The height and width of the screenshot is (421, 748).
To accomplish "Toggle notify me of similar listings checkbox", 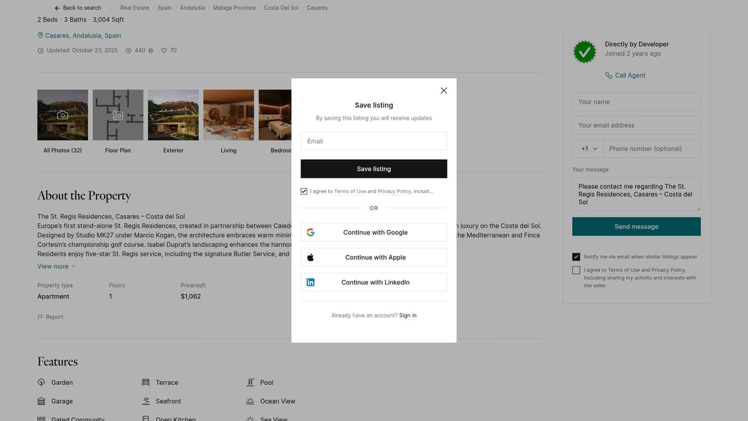I will pos(576,256).
